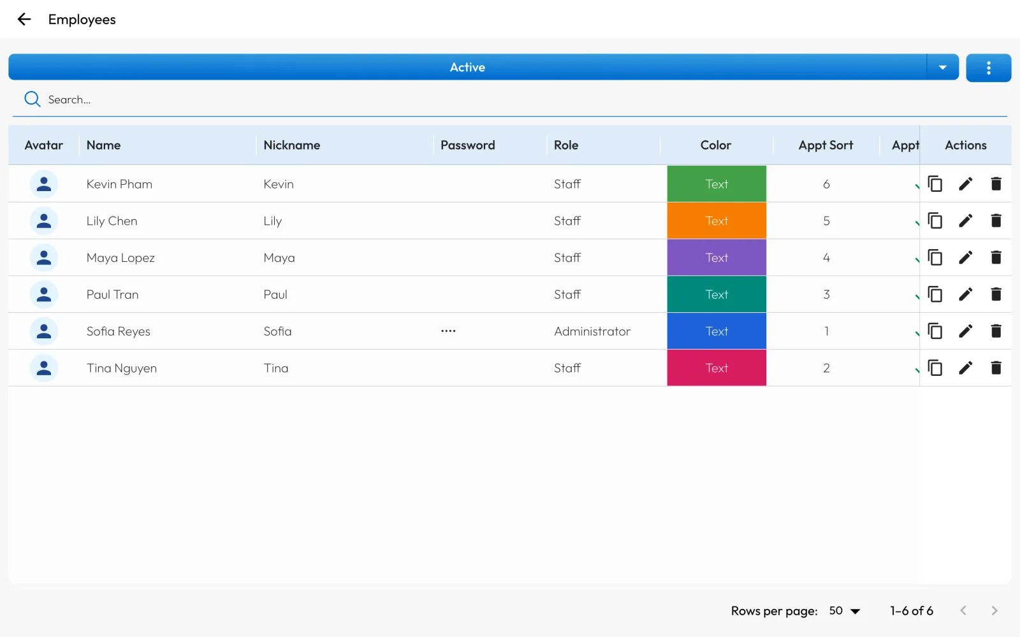
Task: Click the Active filter button
Action: tap(467, 68)
